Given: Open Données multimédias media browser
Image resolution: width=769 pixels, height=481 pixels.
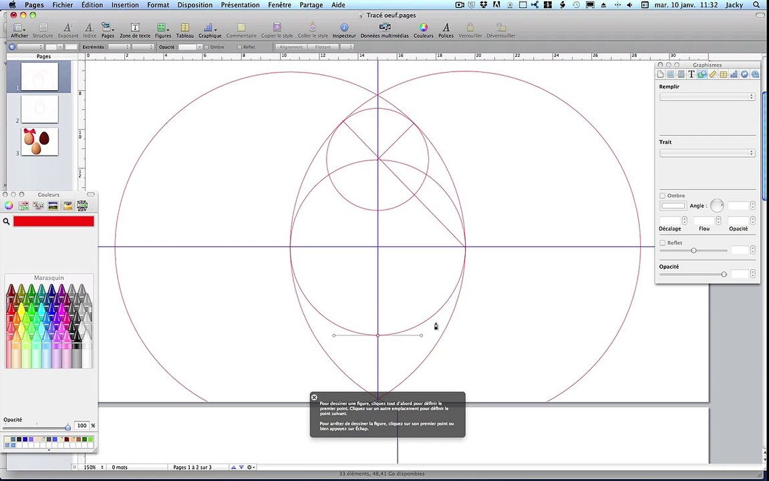Looking at the screenshot, I should (x=385, y=30).
